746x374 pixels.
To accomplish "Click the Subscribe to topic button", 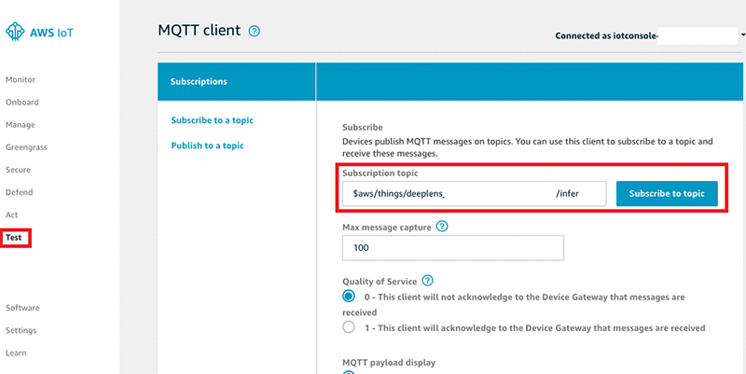I will (x=667, y=194).
